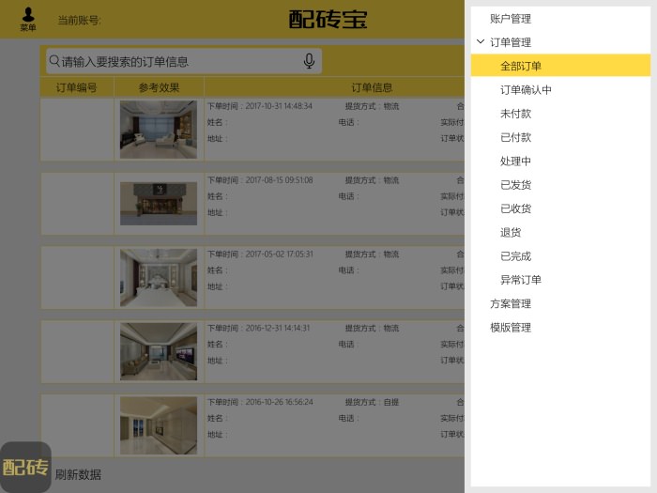Click the 订单编号 column header

point(77,87)
